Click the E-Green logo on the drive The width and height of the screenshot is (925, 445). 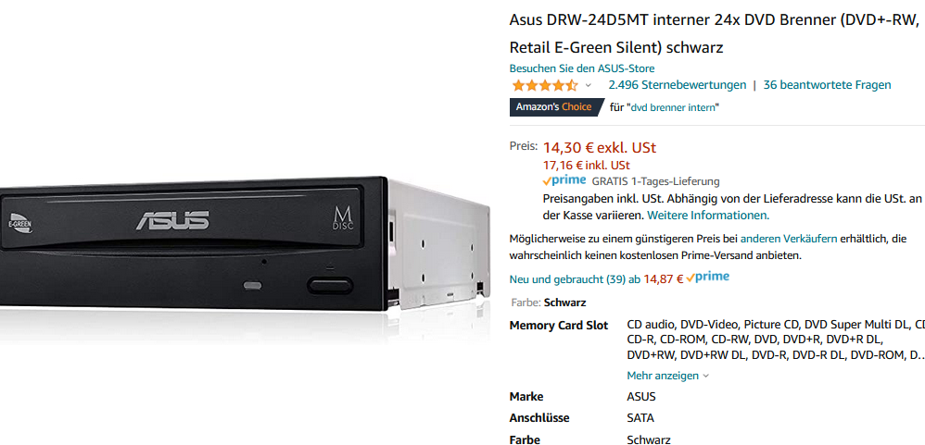click(x=19, y=222)
